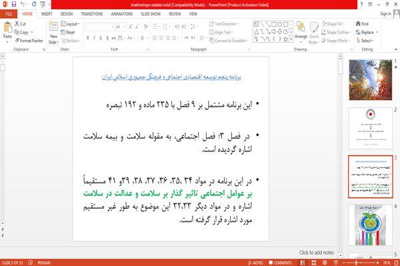
Task: Select slide 1 thumbnail with autumn leaves
Action: 371,80
